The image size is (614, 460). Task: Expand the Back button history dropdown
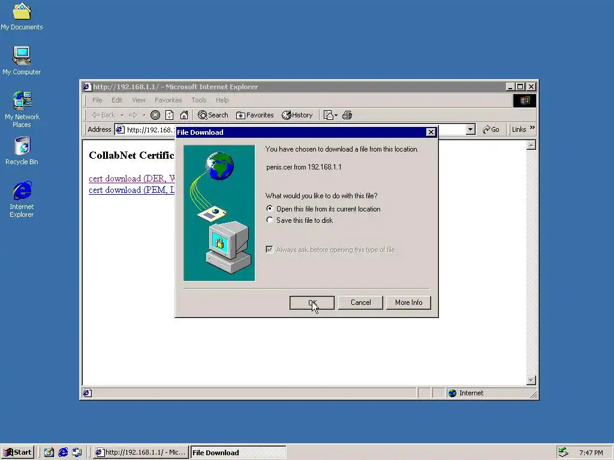[122, 115]
